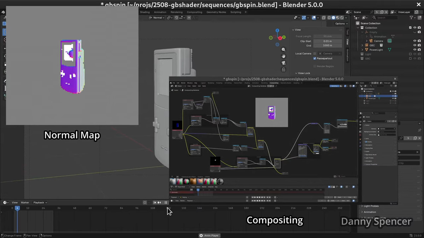Enable the disabled Light collection checkbox
The image size is (424, 238).
click(x=410, y=54)
